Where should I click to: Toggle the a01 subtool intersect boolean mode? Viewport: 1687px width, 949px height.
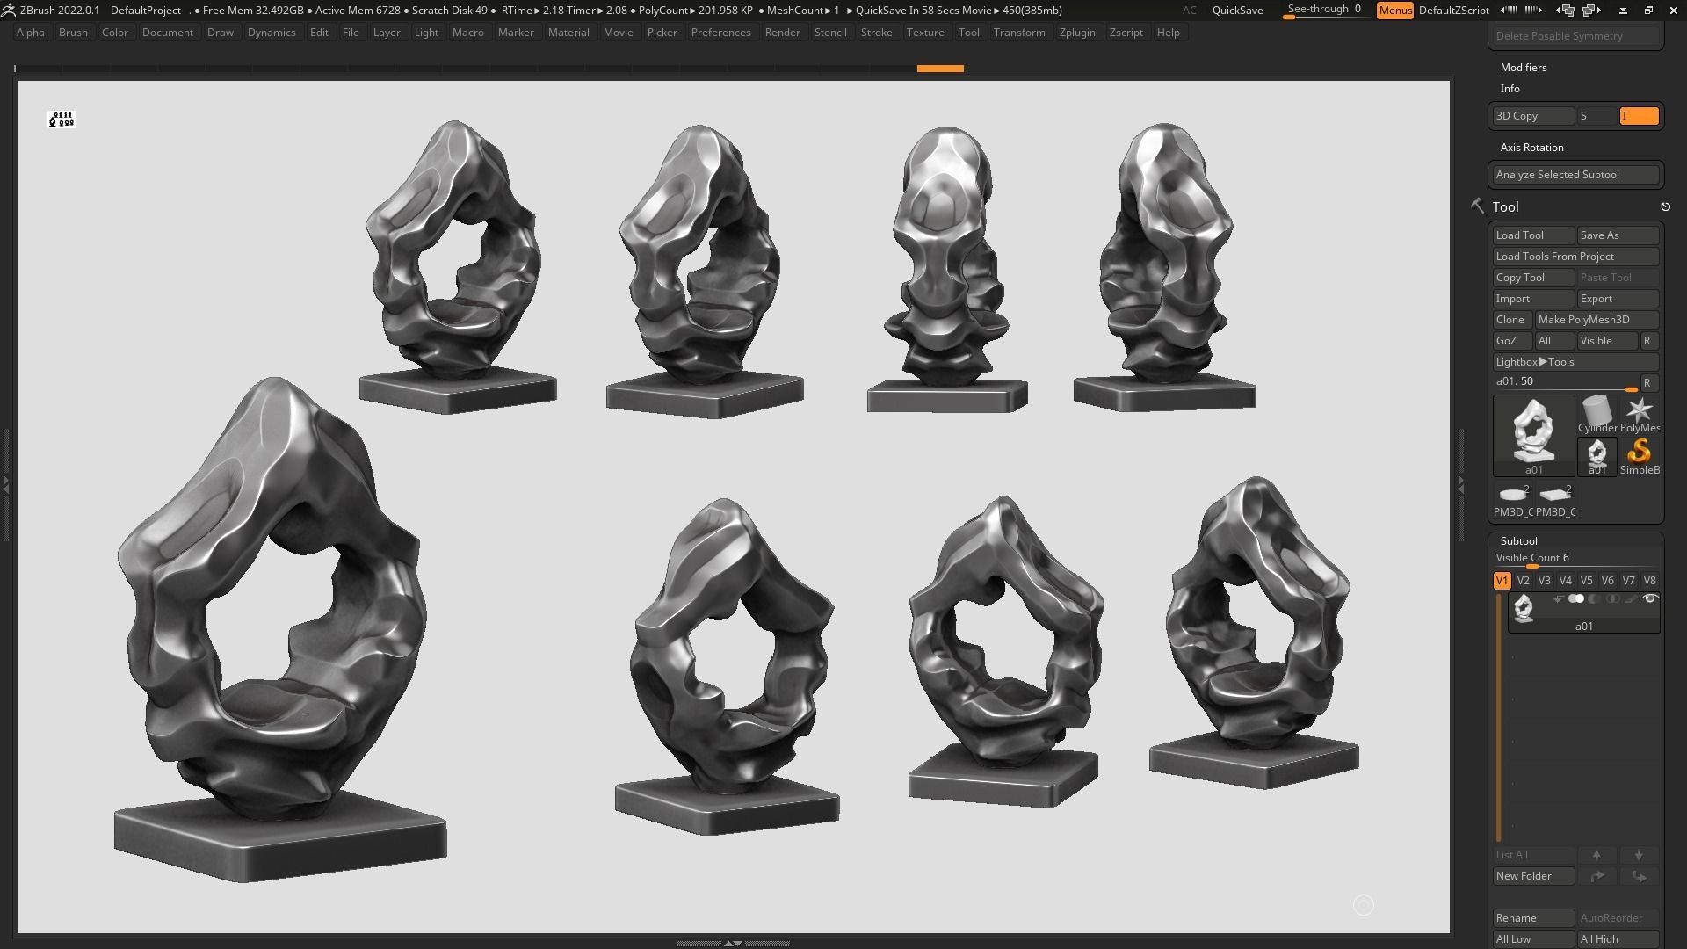pos(1612,599)
